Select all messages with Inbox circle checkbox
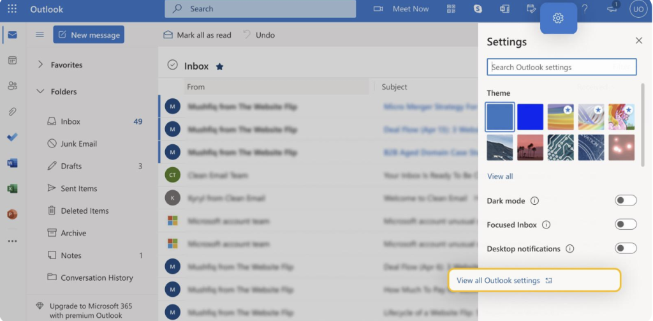 pos(172,64)
